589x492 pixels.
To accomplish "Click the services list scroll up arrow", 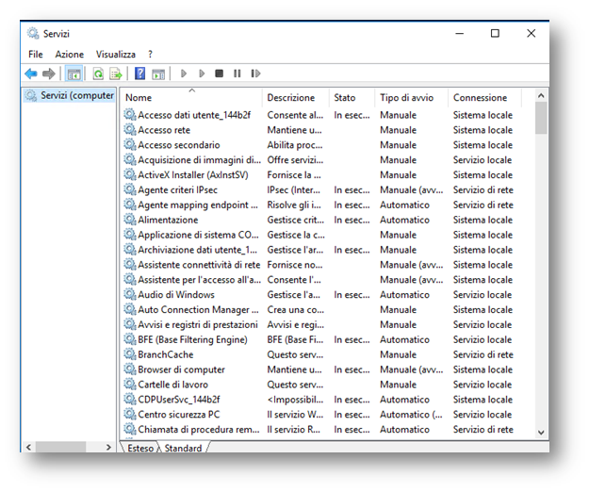I will (541, 95).
